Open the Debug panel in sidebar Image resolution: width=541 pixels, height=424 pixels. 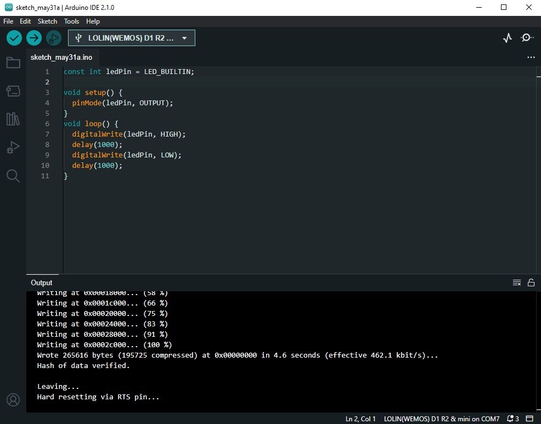pos(13,148)
